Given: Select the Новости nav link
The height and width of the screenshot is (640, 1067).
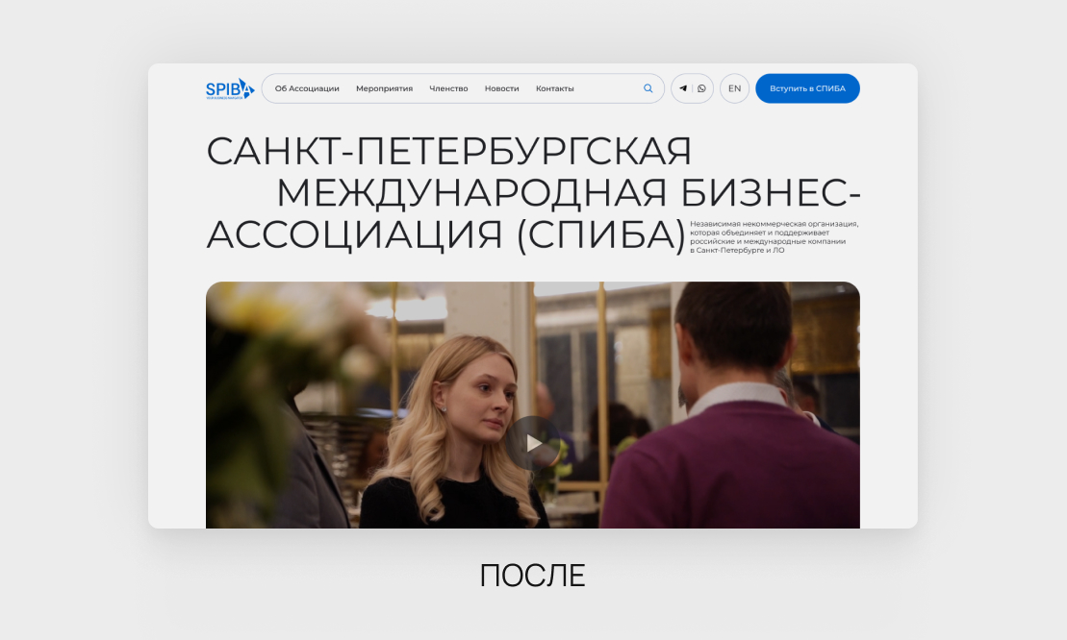Looking at the screenshot, I should tap(501, 88).
